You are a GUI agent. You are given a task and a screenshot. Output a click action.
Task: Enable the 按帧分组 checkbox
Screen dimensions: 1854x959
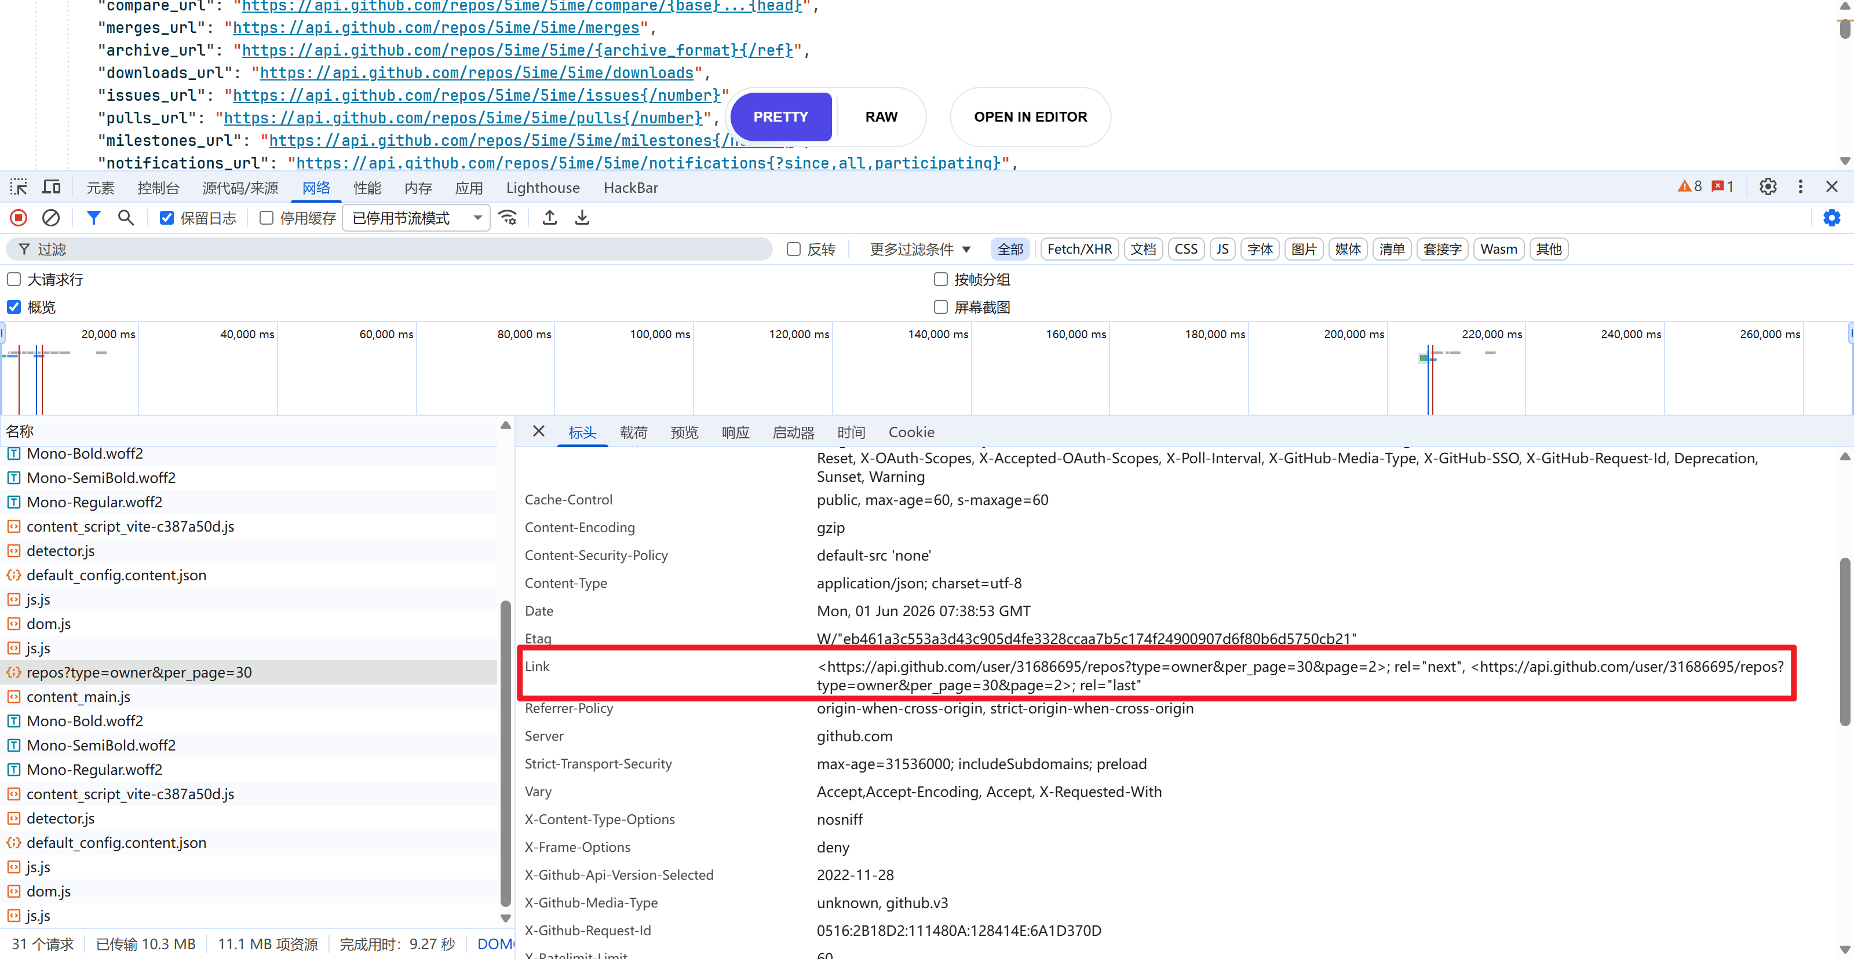tap(940, 279)
